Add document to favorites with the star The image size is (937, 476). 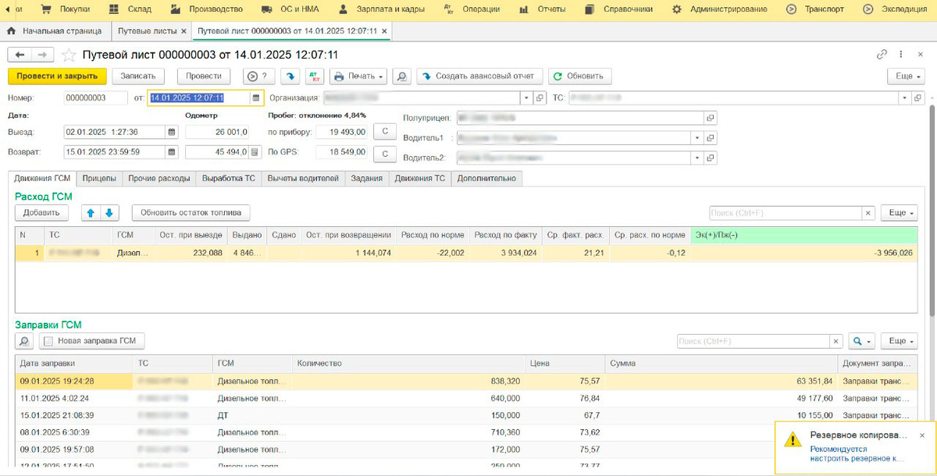click(69, 55)
